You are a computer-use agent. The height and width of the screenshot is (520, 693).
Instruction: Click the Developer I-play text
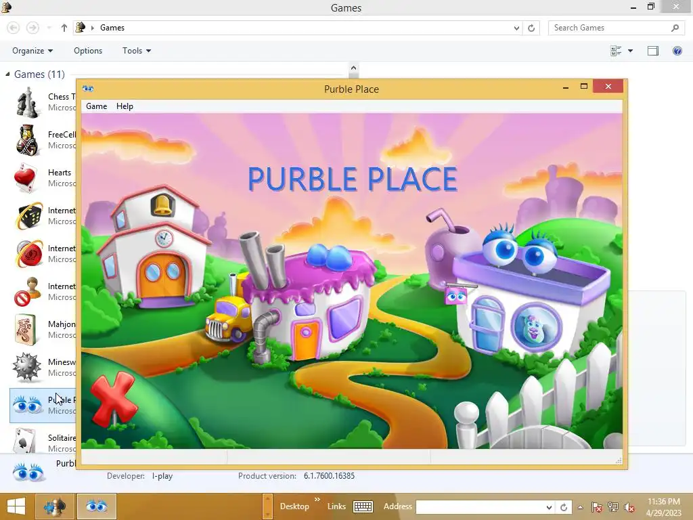pyautogui.click(x=162, y=476)
